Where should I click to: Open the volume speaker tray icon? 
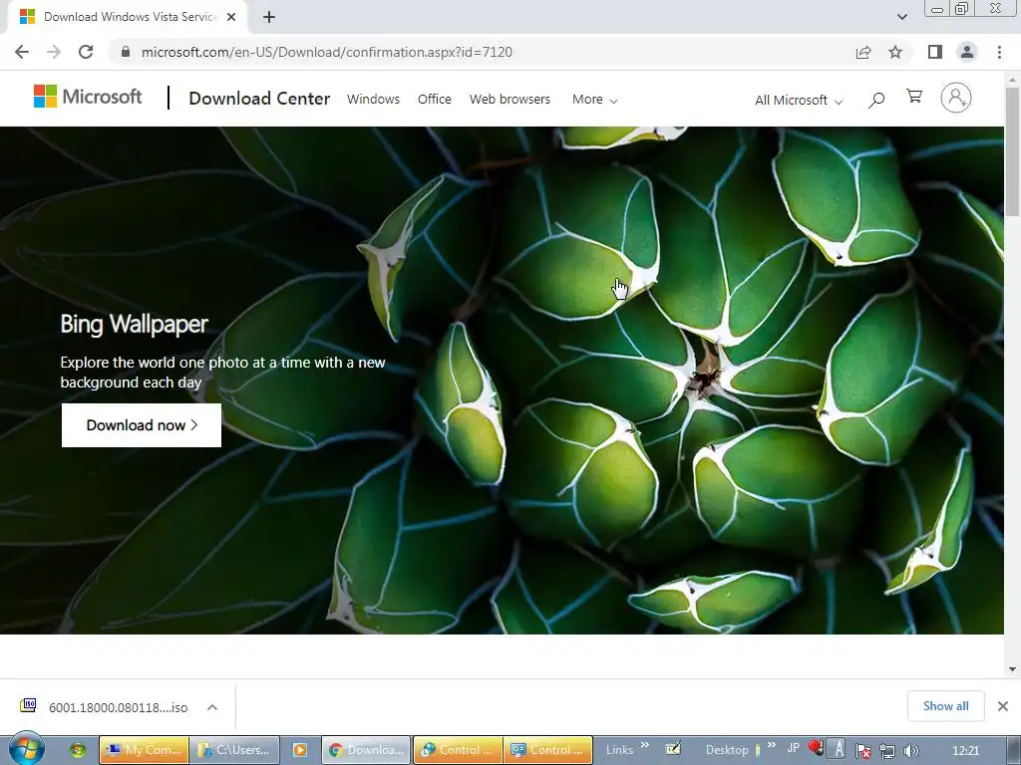[x=911, y=751]
